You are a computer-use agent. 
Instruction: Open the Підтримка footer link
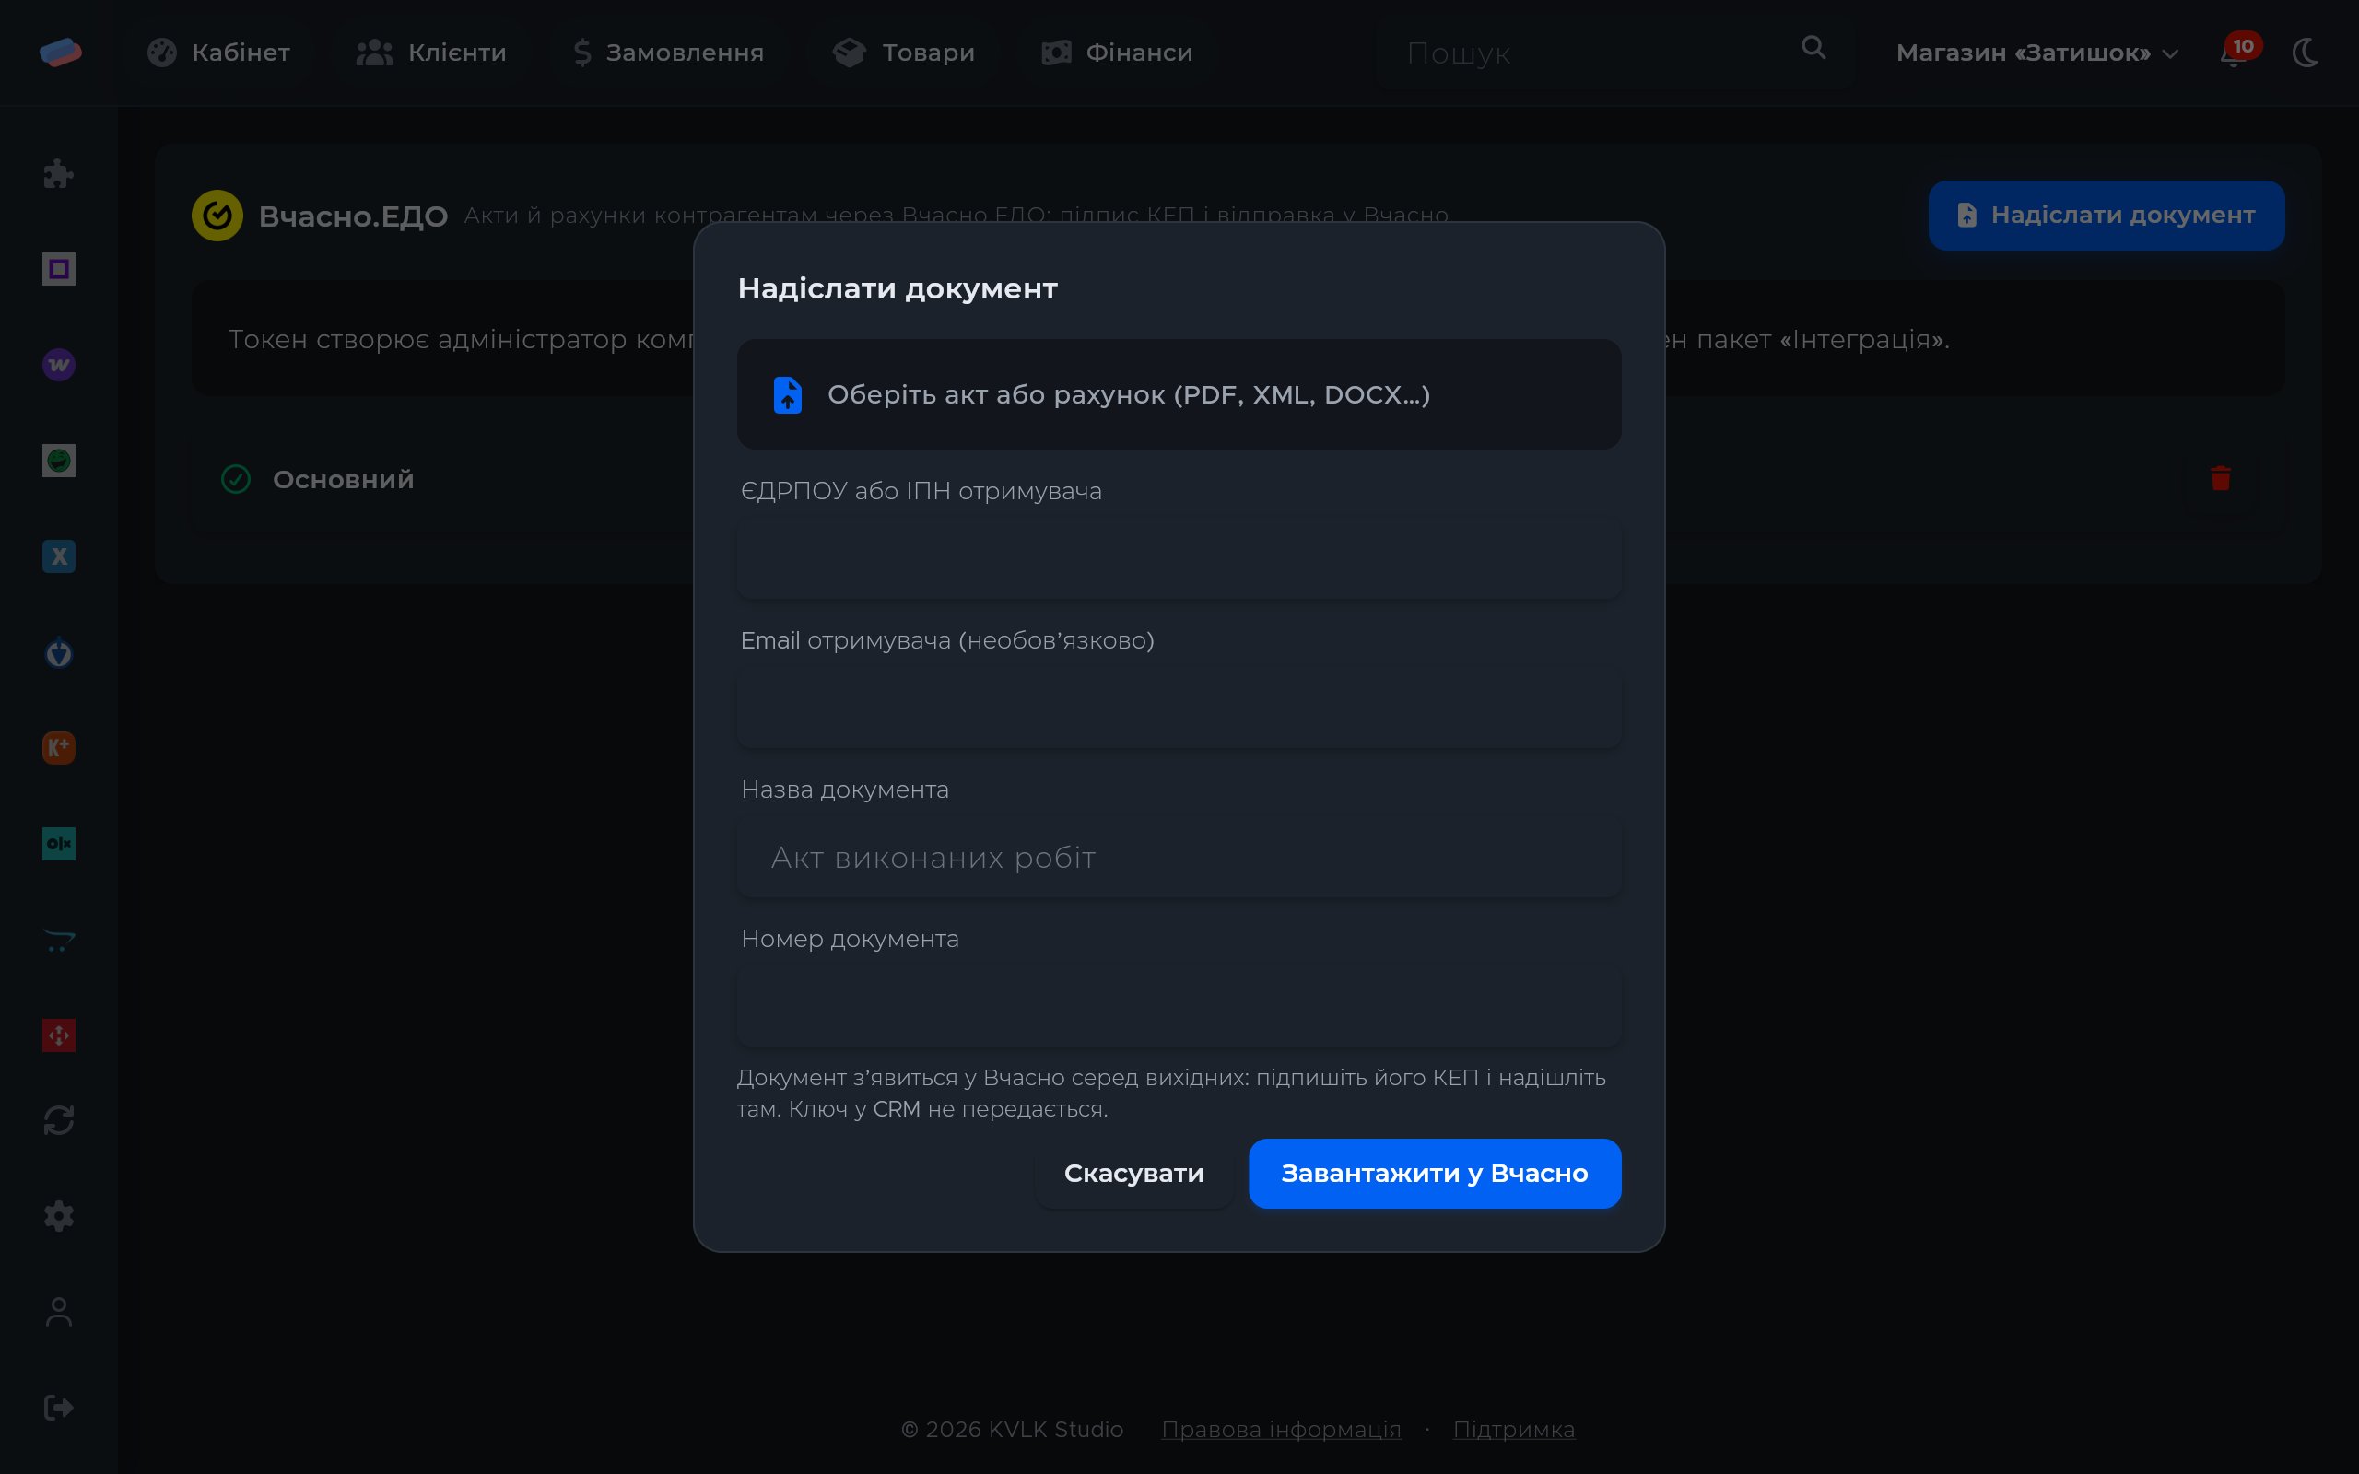tap(1513, 1429)
